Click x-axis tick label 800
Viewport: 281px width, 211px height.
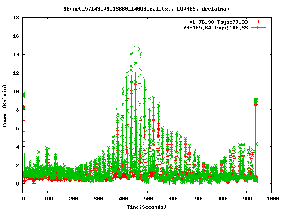(223, 199)
